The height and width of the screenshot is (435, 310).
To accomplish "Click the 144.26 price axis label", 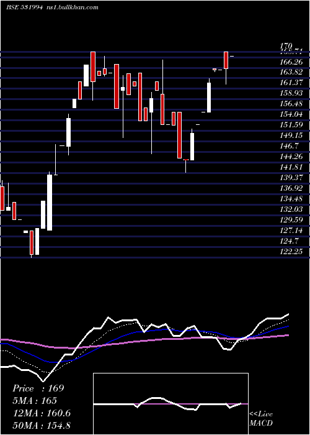I will click(291, 157).
